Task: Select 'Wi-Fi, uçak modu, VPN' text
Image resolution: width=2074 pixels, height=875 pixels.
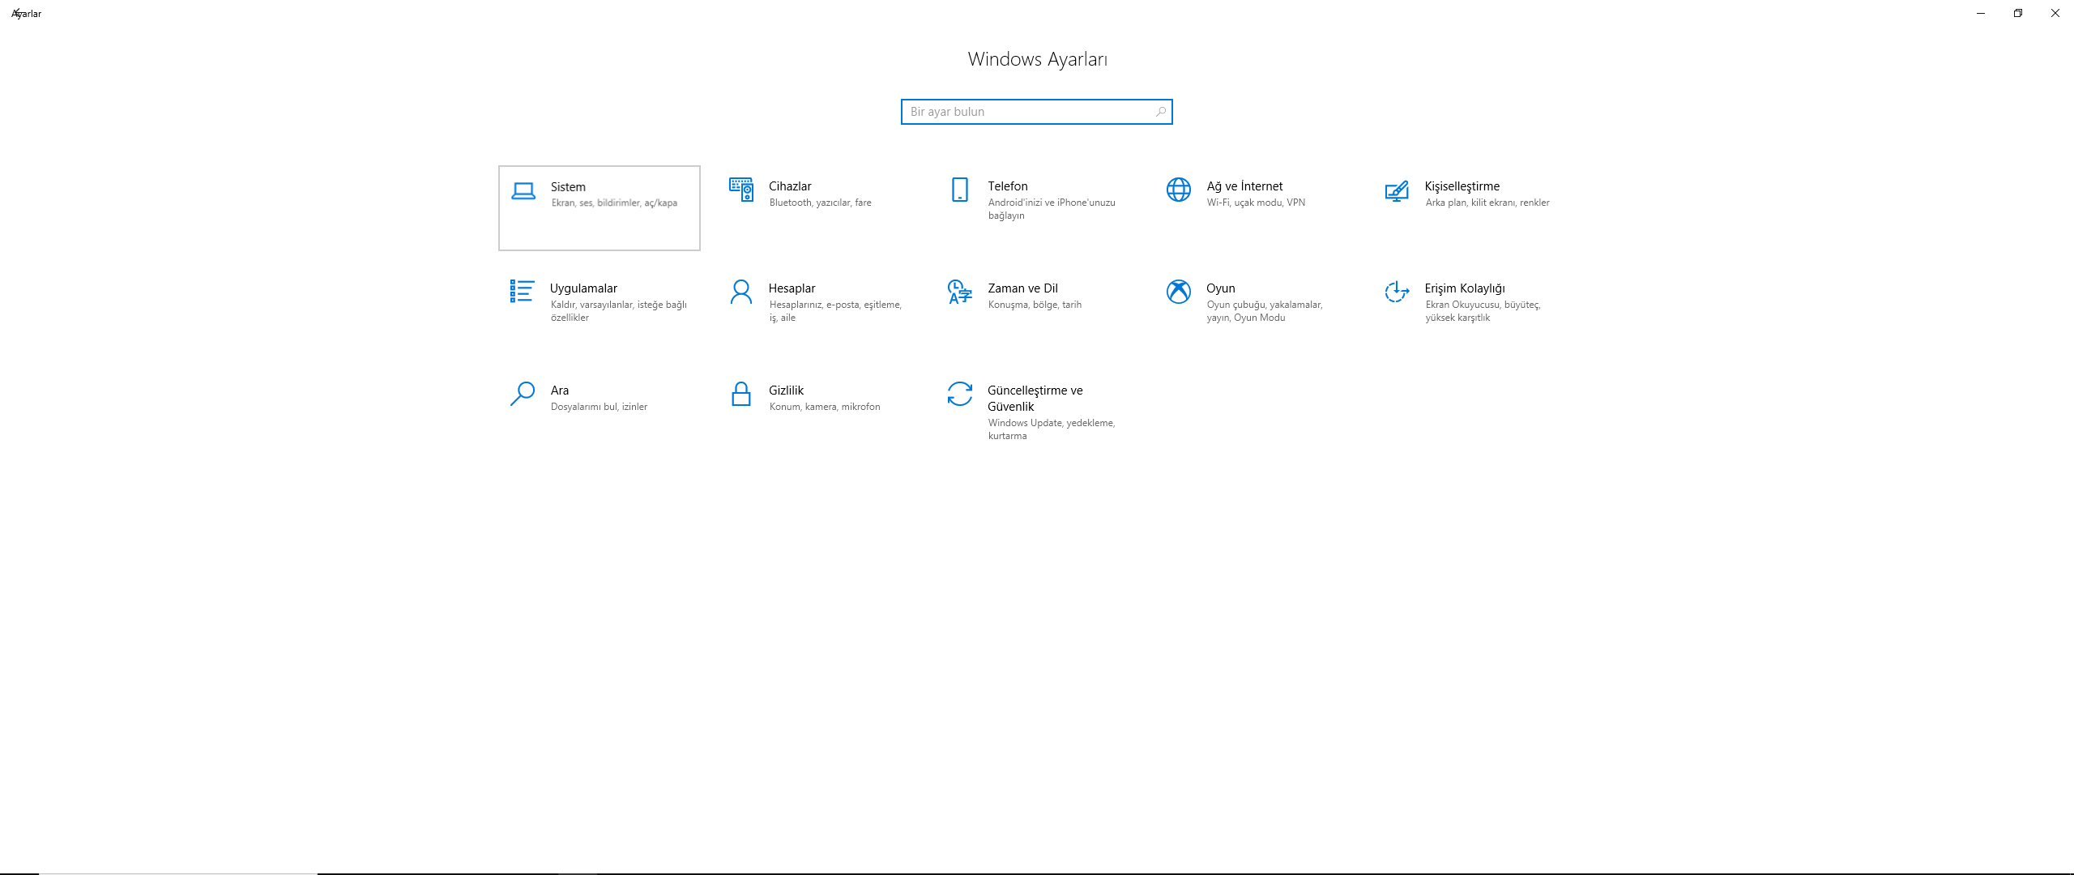Action: (1256, 203)
